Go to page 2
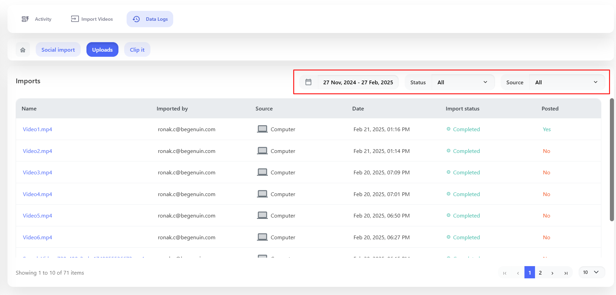 (x=540, y=273)
